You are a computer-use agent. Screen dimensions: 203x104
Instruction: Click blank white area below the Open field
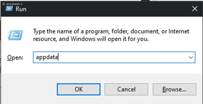coord(101,69)
